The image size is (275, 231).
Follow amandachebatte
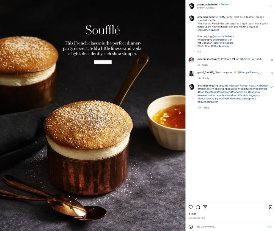[x=225, y=4]
